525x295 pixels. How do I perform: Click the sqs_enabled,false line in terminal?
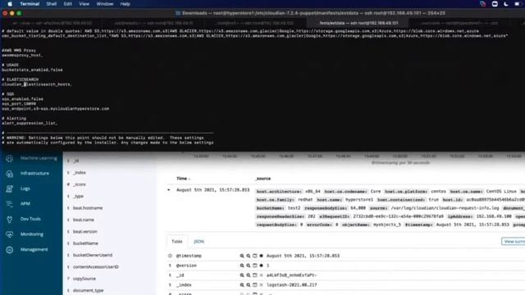[x=22, y=99]
